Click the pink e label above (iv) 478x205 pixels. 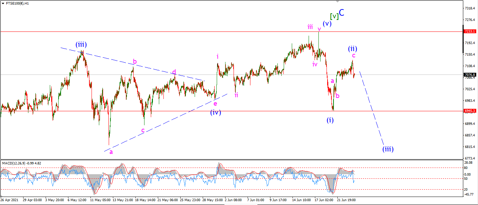pyautogui.click(x=215, y=104)
